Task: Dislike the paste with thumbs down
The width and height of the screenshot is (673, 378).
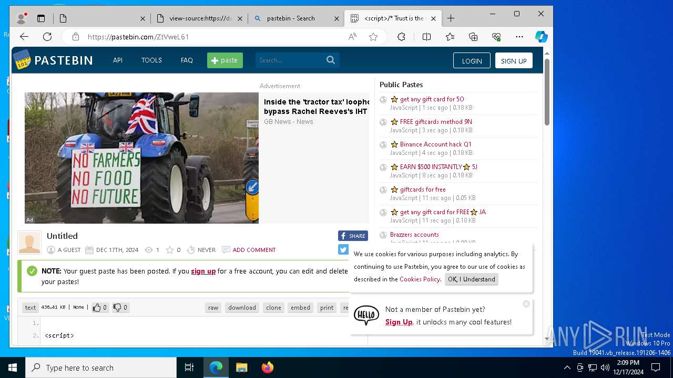Action: (x=120, y=308)
